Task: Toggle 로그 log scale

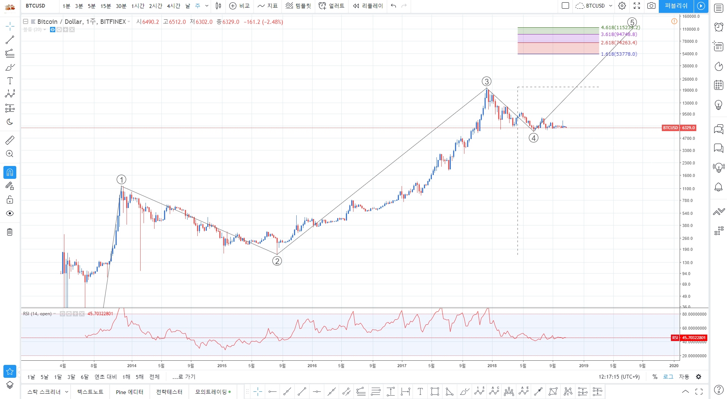Action: pyautogui.click(x=668, y=377)
